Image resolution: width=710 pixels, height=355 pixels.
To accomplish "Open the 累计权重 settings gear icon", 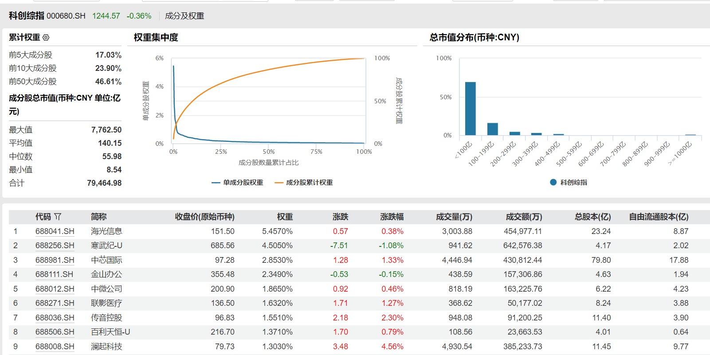I will coord(46,38).
